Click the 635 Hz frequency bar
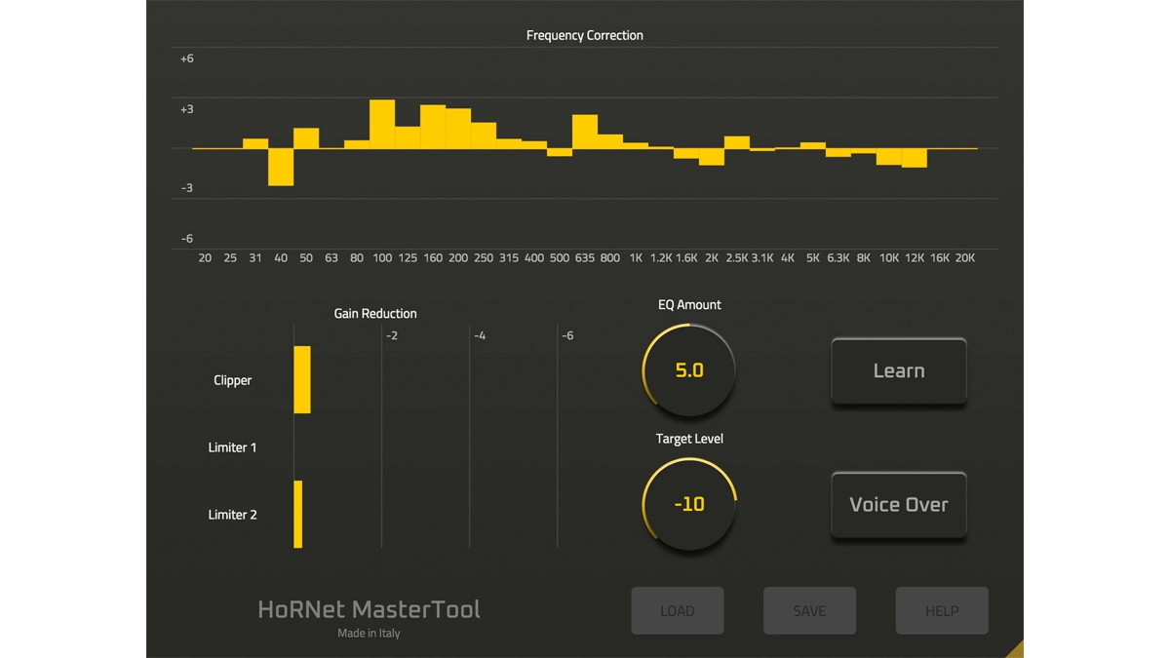1170x658 pixels. (585, 132)
